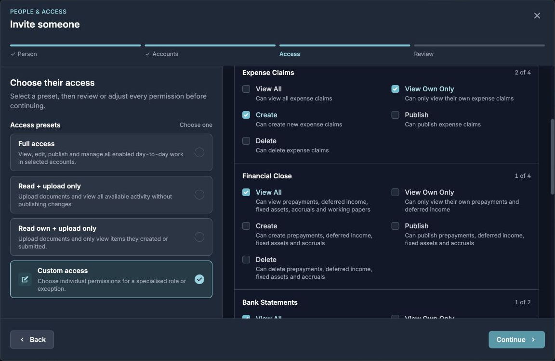This screenshot has width=555, height=361.
Task: Click the 'Can create new expense claims' description
Action: pos(299,124)
